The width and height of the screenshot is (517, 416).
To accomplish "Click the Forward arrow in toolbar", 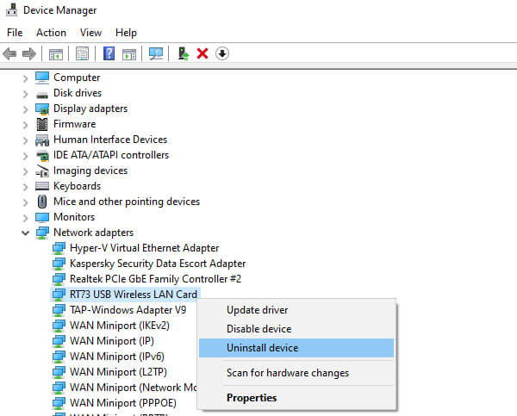I will pos(29,53).
